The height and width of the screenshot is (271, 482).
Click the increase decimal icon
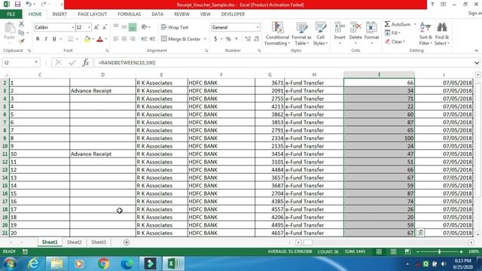point(248,39)
